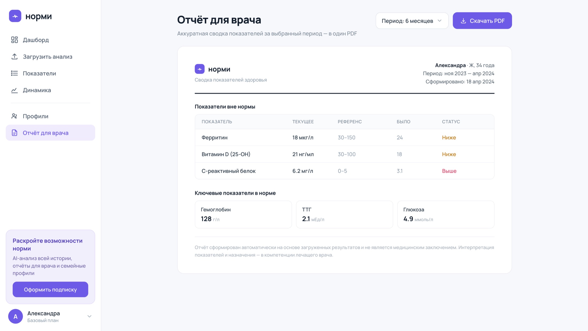Image resolution: width=588 pixels, height=331 pixels.
Task: Click the БЫЛО column header
Action: coord(404,122)
